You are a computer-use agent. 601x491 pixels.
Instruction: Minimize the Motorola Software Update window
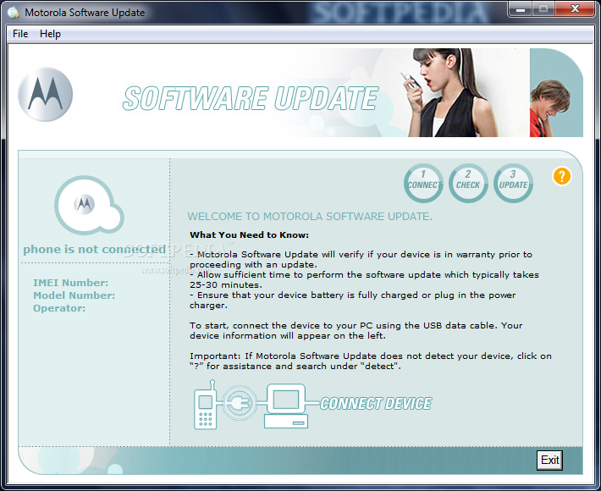[x=521, y=8]
